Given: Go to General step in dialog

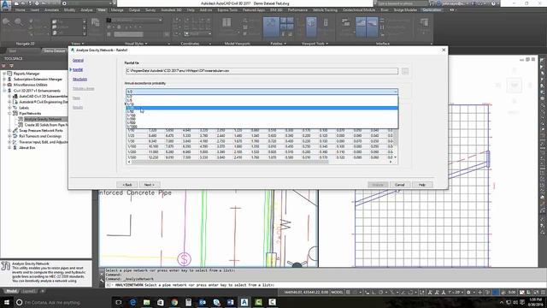Looking at the screenshot, I should (78, 61).
